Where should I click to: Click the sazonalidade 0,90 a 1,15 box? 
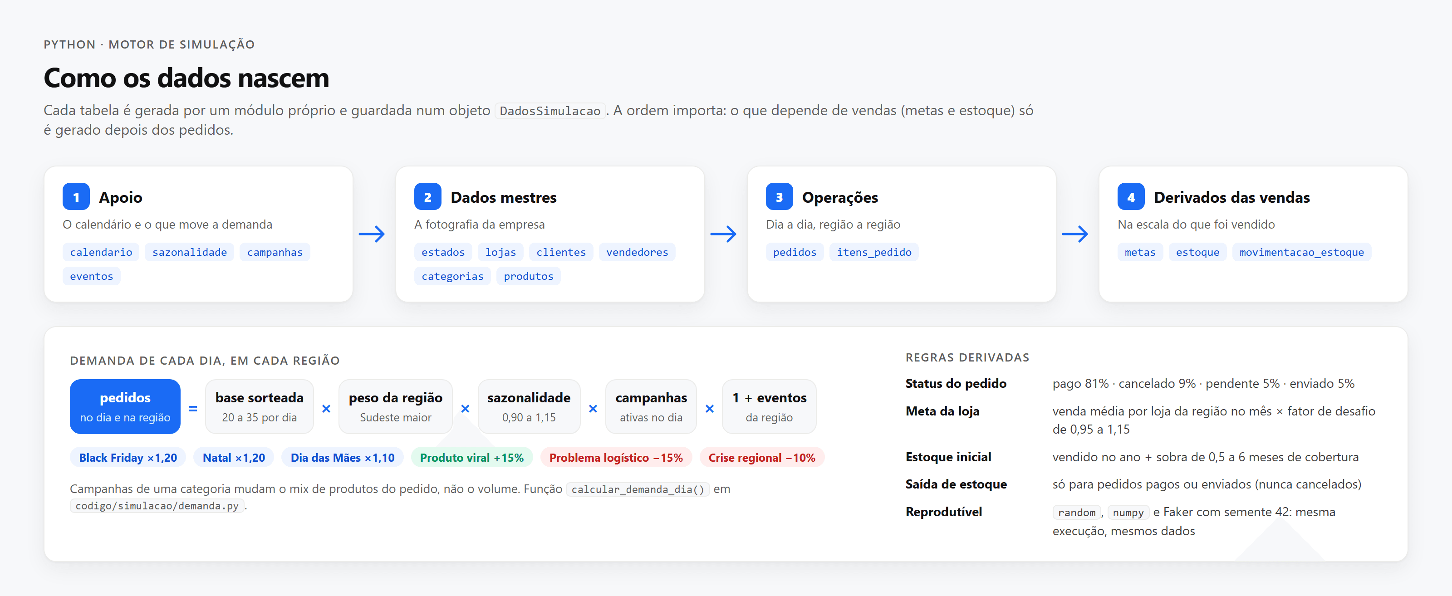point(529,406)
